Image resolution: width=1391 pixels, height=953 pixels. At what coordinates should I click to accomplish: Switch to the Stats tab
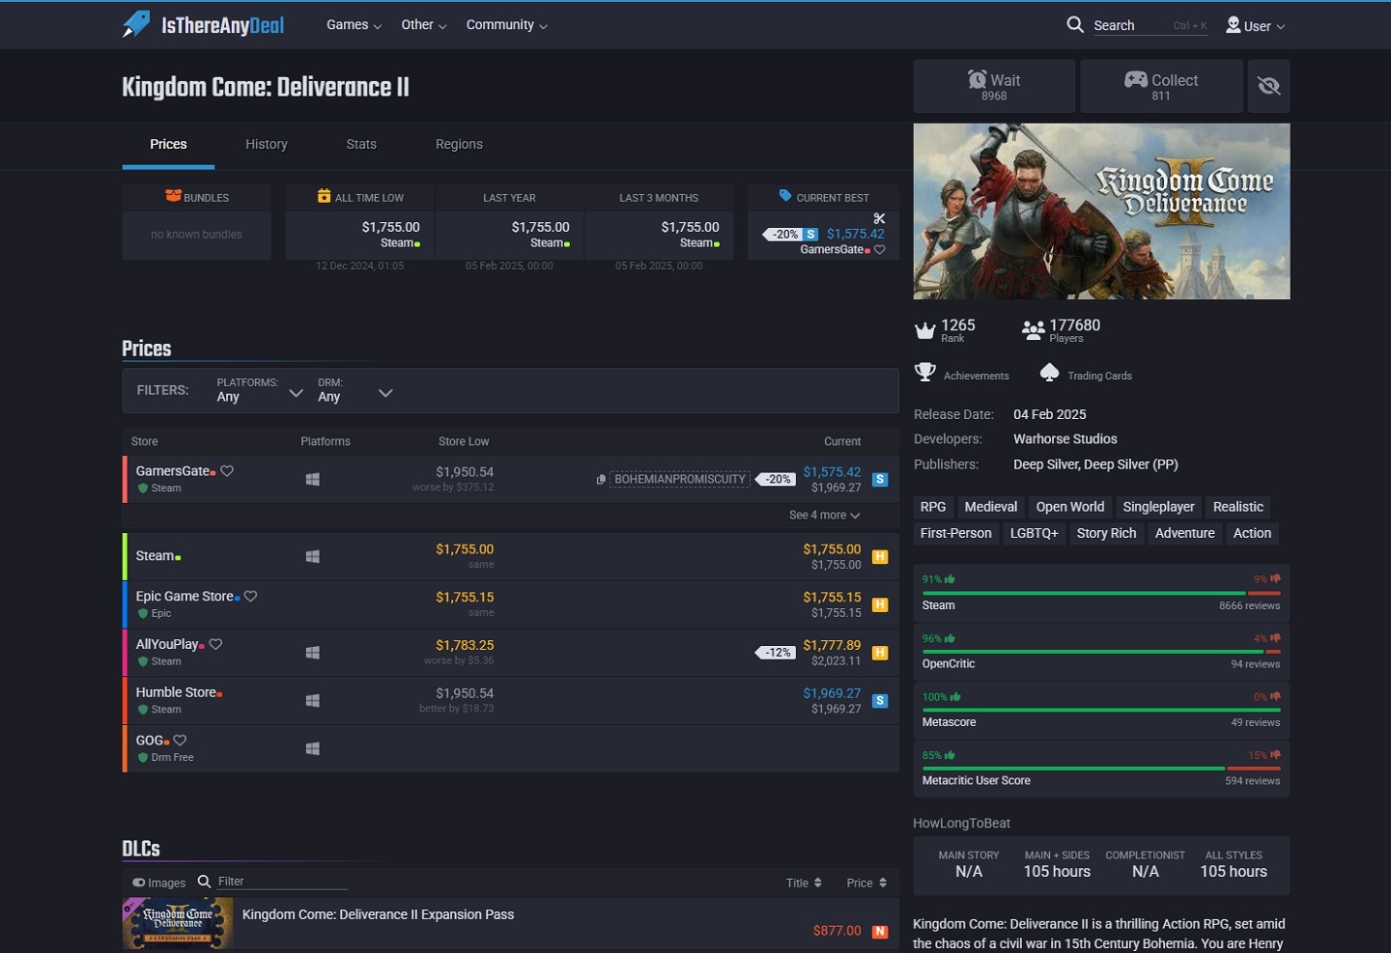(x=361, y=145)
